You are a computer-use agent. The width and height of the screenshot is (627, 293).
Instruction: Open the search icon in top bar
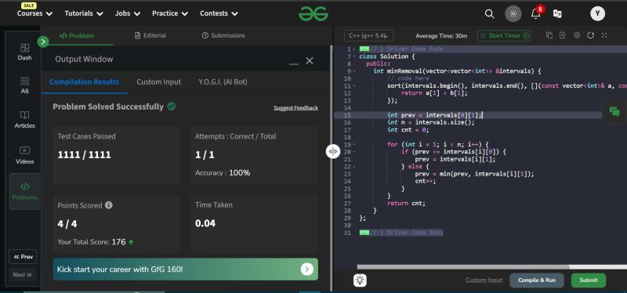(489, 14)
